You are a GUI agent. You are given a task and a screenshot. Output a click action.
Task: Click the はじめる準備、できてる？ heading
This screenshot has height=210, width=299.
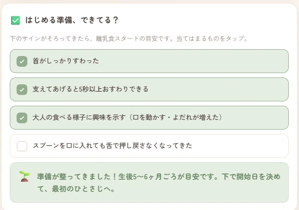pyautogui.click(x=72, y=20)
